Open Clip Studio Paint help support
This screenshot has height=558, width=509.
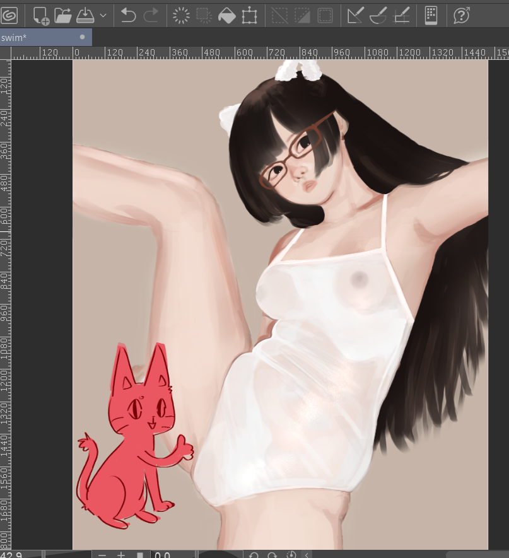462,15
